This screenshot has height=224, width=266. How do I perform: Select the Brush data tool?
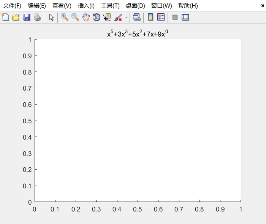coord(118,17)
